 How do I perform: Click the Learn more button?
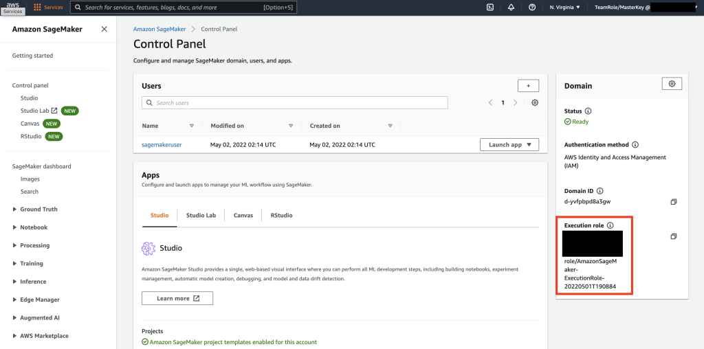click(177, 298)
